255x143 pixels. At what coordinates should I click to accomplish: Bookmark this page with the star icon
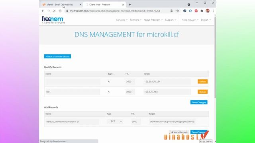point(178,11)
